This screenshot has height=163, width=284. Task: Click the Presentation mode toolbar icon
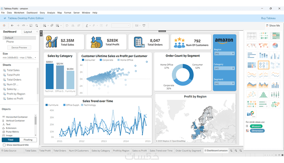(144, 26)
